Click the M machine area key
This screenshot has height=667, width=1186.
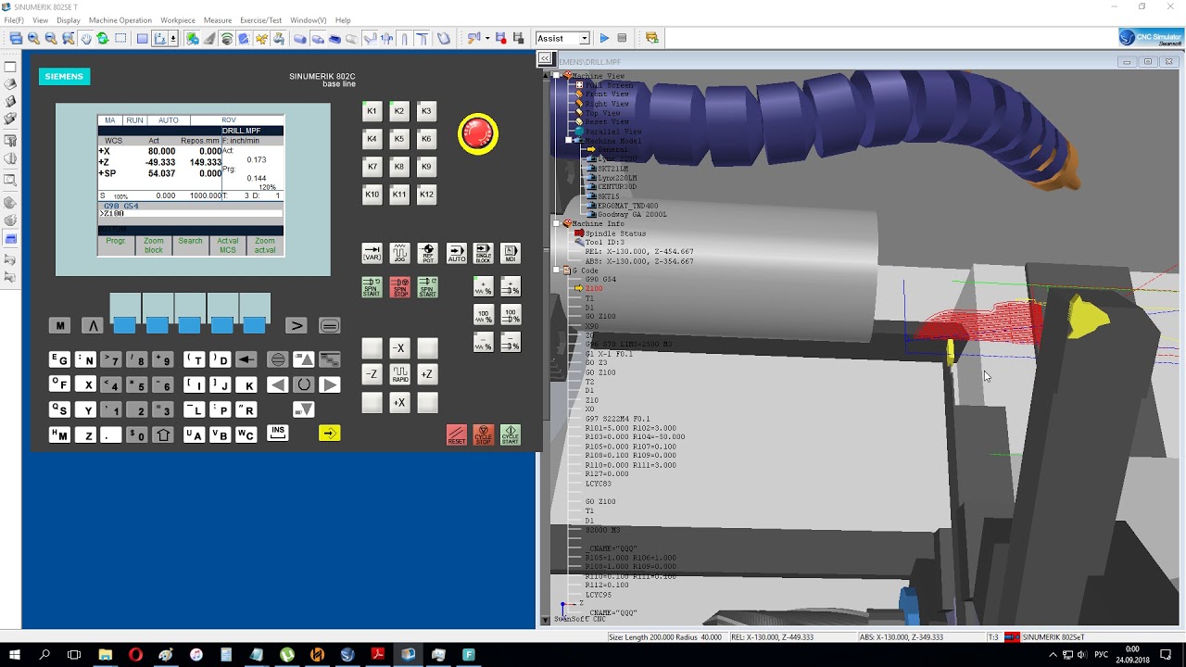(x=59, y=325)
